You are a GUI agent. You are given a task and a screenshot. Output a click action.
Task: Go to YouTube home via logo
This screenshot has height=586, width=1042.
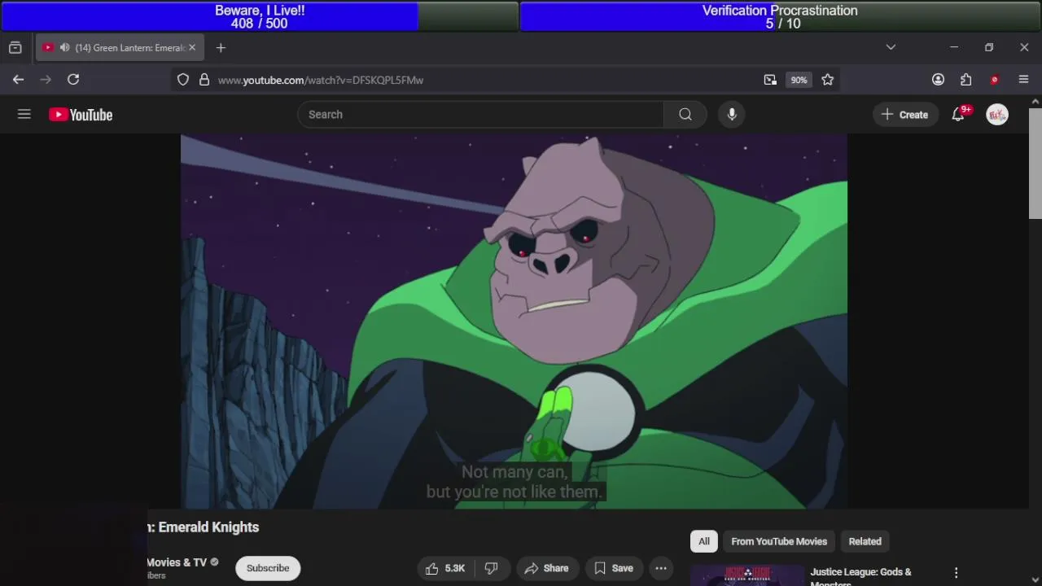point(81,115)
